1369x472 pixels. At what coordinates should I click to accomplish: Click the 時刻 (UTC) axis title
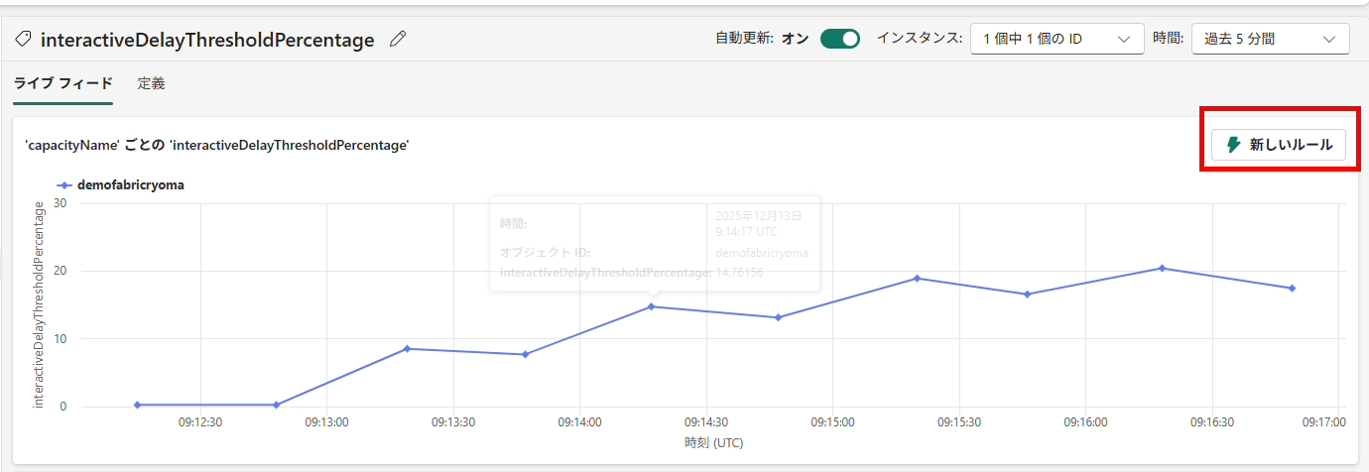(x=713, y=442)
